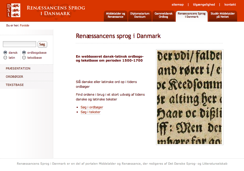The height and width of the screenshot is (171, 244).
Task: Focus the search text field
Action: [x=19, y=44]
